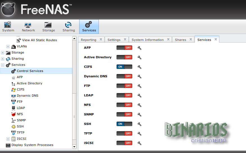Viewport: 246px width, 153px height.
Task: Enable the NFS service toggle
Action: (124, 105)
